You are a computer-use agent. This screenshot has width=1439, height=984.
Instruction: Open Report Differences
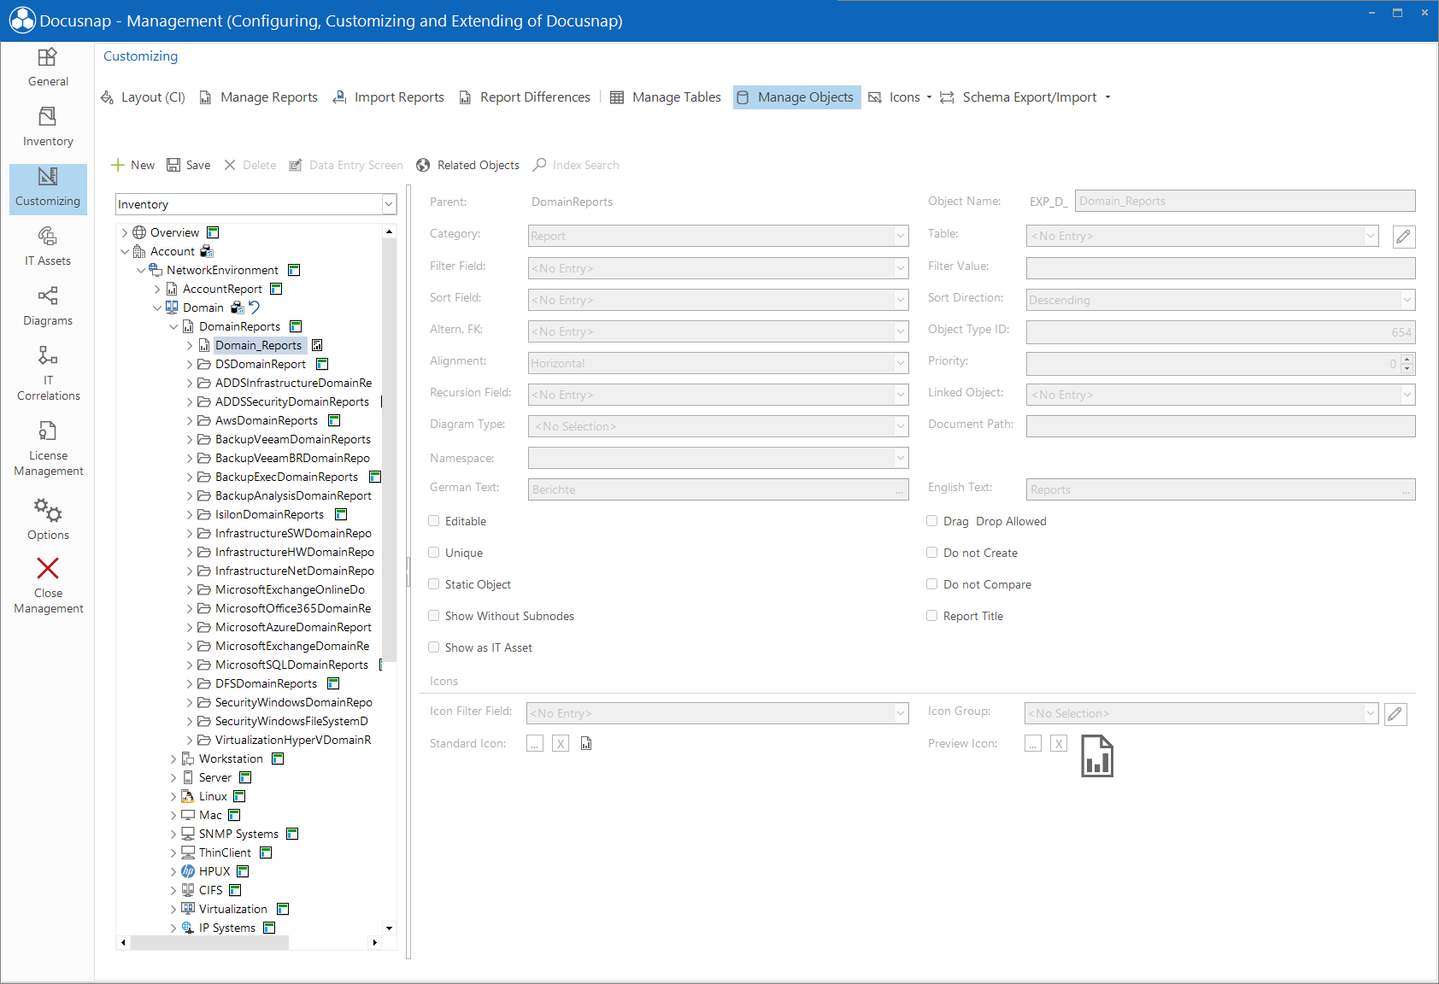(525, 97)
